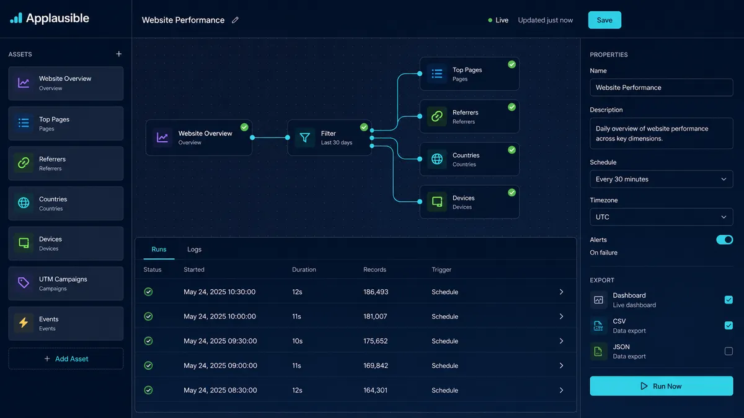Screen dimensions: 744x418
Task: Click the Filter node funnel icon
Action: (304, 137)
